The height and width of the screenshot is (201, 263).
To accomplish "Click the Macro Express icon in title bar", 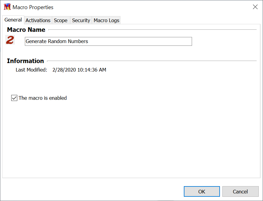I will click(7, 7).
